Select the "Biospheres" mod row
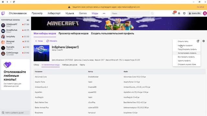The height and width of the screenshot is (116, 207). click(x=119, y=113)
